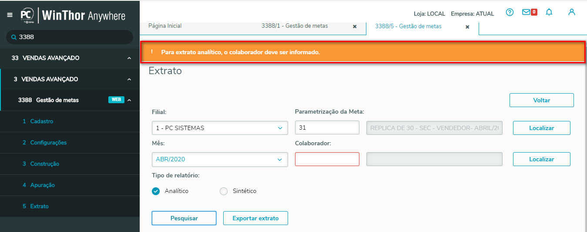
Task: Select the Sintético report type
Action: (224, 191)
